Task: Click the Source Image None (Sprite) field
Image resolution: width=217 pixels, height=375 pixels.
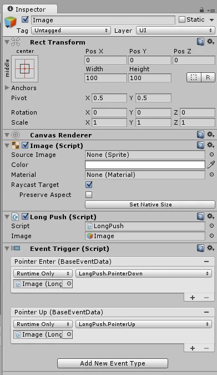Action: [145, 155]
